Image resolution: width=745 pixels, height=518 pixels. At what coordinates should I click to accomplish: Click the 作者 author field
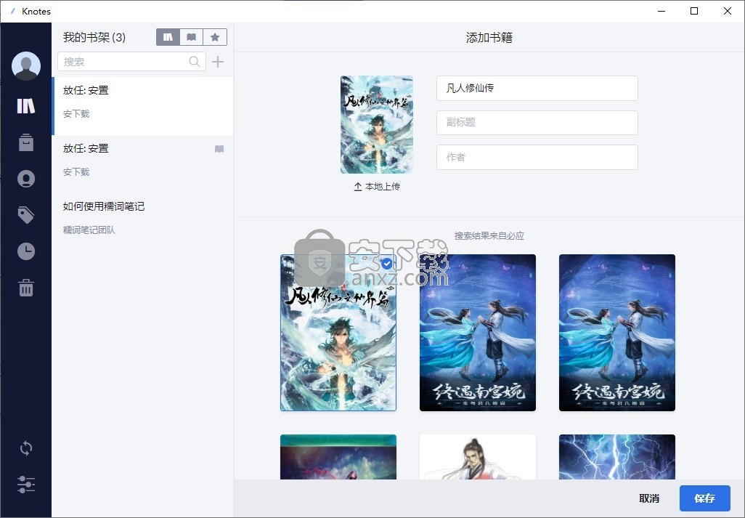(537, 158)
